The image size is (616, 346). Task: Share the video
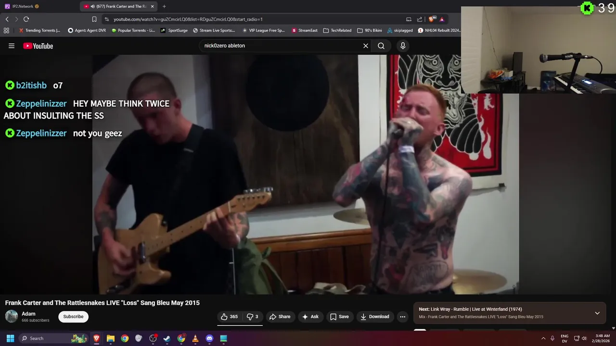pos(280,317)
